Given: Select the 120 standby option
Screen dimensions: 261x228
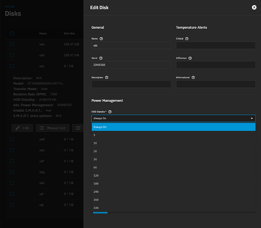Looking at the screenshot, I should (x=174, y=176).
